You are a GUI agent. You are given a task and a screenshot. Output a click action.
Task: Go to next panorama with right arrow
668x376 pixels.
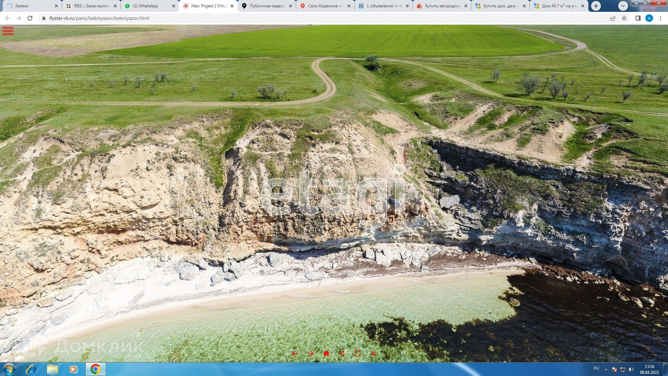click(x=310, y=353)
